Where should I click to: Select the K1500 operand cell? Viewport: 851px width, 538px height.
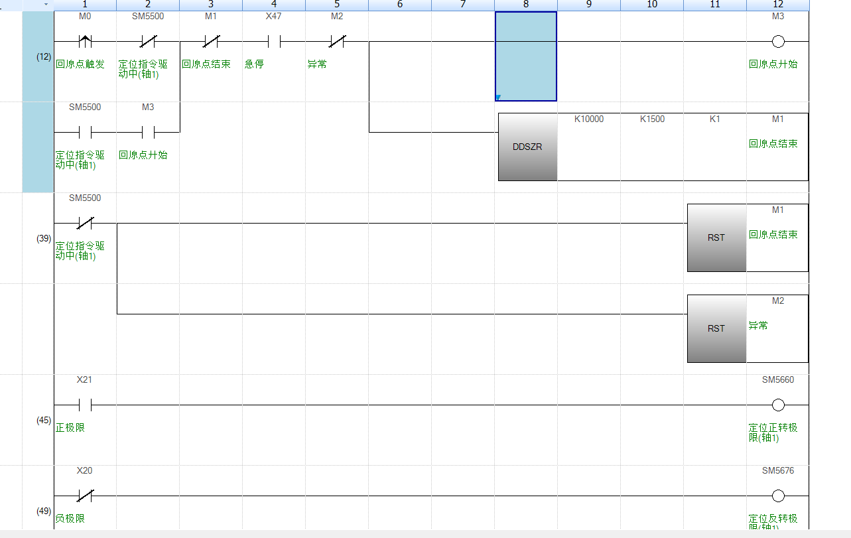652,119
